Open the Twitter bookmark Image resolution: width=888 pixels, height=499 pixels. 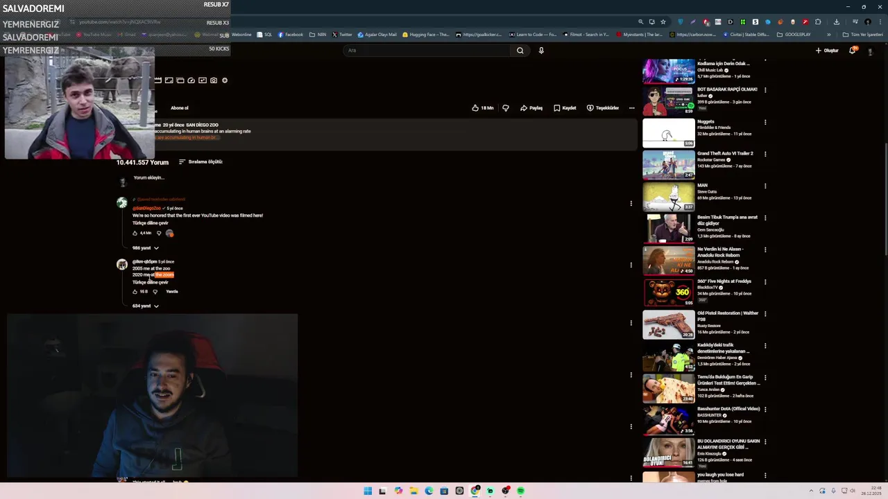342,35
